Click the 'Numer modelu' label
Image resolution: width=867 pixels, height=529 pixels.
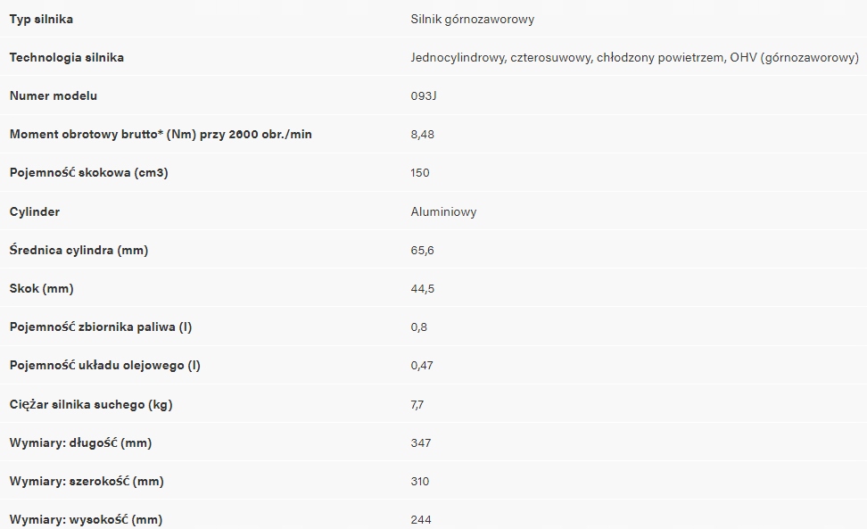53,95
